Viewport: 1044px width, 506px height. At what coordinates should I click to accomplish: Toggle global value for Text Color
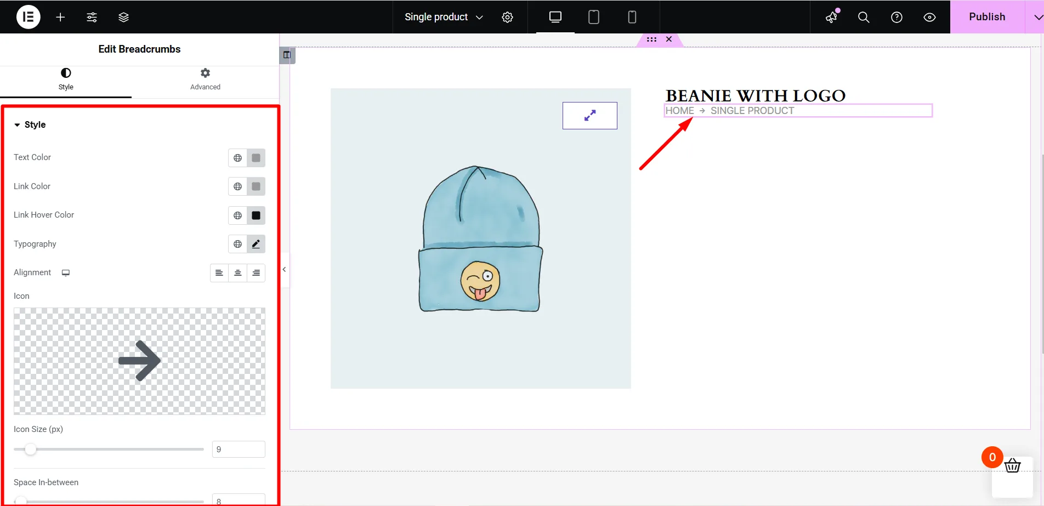[238, 157]
